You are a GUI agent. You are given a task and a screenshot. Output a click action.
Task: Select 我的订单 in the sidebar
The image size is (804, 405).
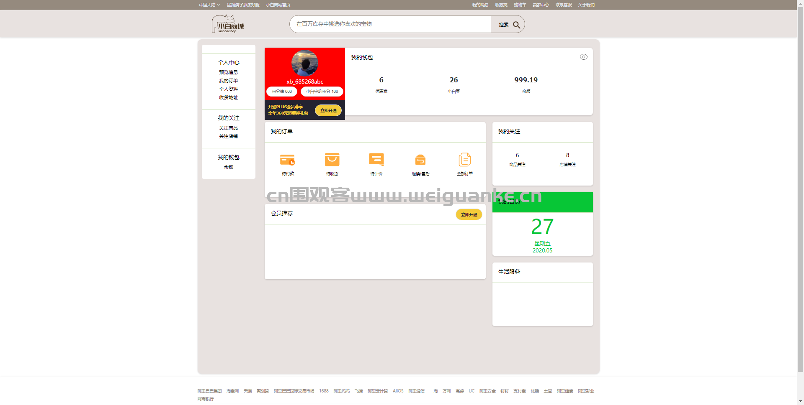(228, 81)
